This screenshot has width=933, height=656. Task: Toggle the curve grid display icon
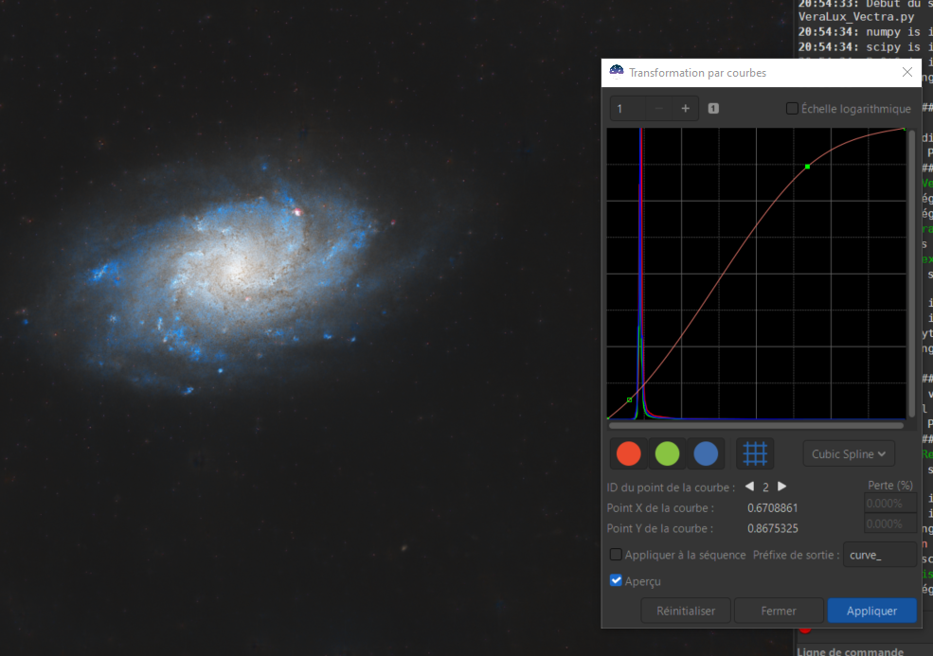point(755,453)
